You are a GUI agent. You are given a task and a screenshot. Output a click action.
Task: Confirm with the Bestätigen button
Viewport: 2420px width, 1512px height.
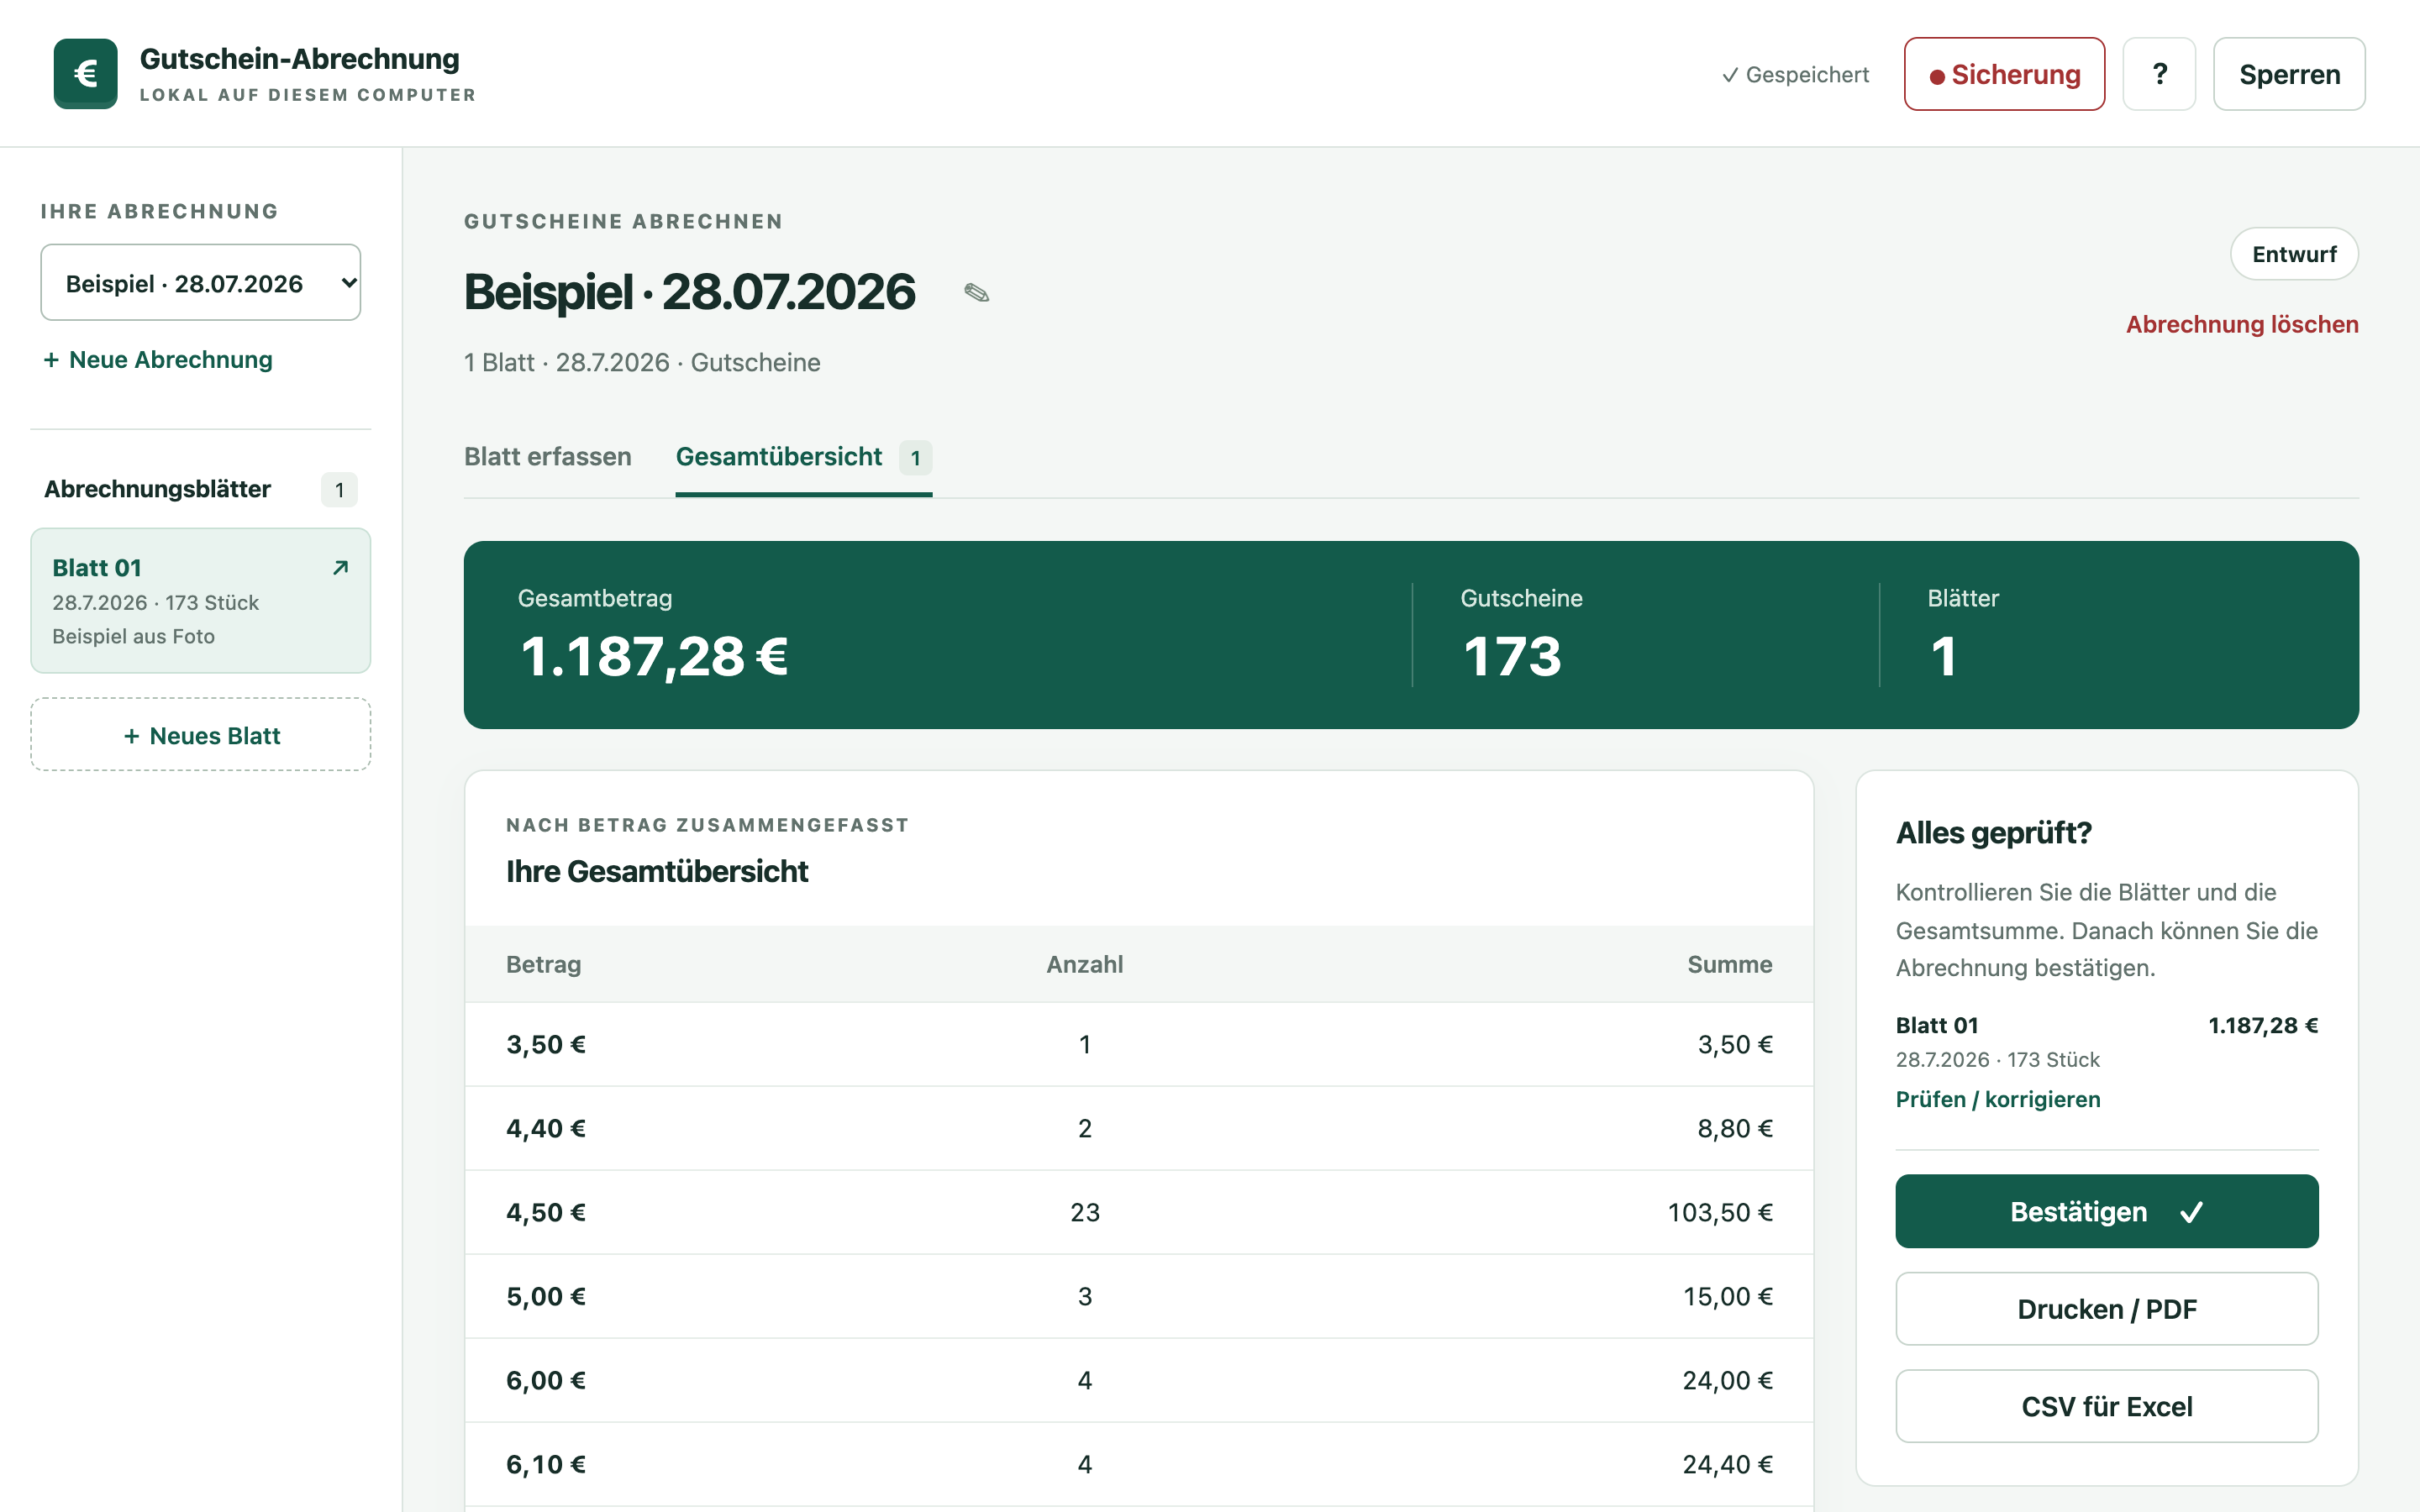pos(2107,1211)
